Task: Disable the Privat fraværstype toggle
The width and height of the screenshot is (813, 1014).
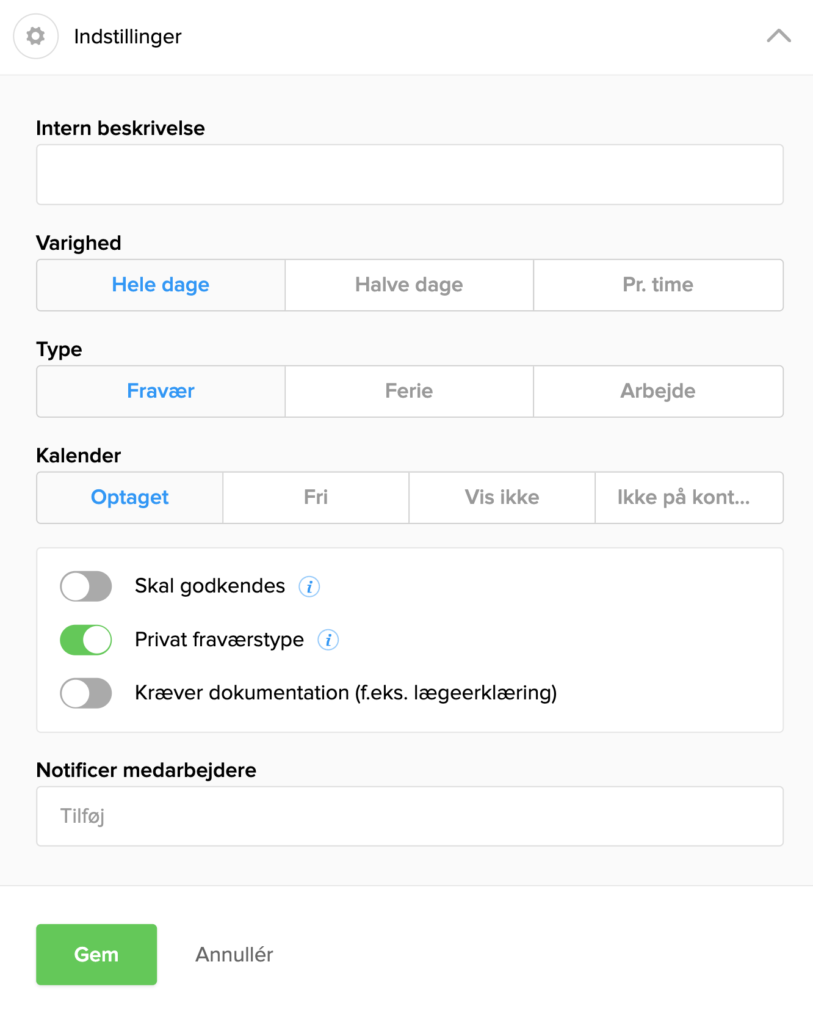Action: (x=86, y=640)
